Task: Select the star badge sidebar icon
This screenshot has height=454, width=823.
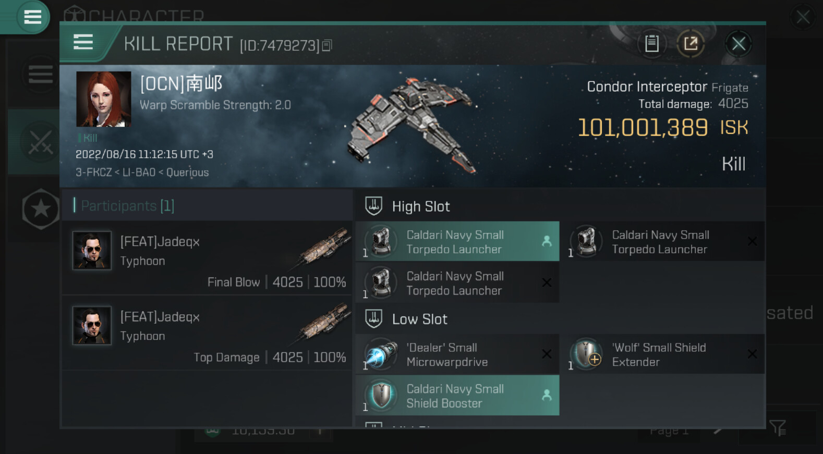Action: (x=41, y=209)
